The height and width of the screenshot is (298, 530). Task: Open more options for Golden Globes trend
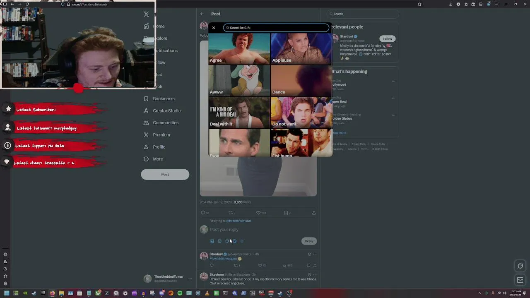(393, 115)
